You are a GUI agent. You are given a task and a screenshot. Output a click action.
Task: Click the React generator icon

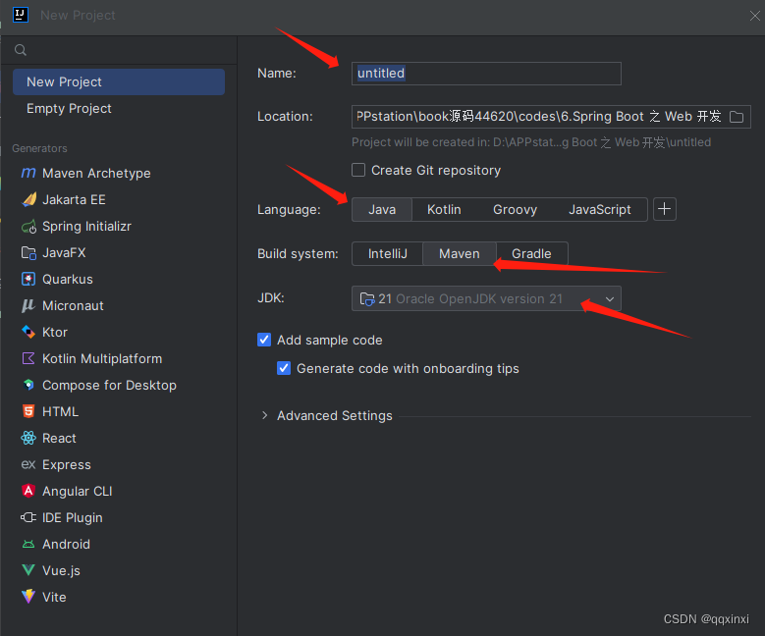pos(28,439)
